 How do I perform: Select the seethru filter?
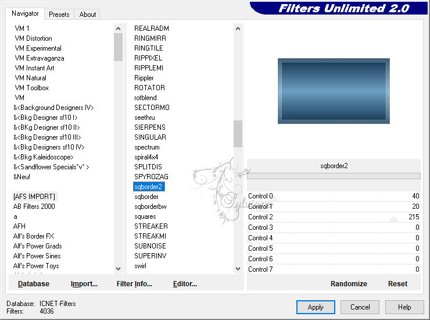(145, 118)
